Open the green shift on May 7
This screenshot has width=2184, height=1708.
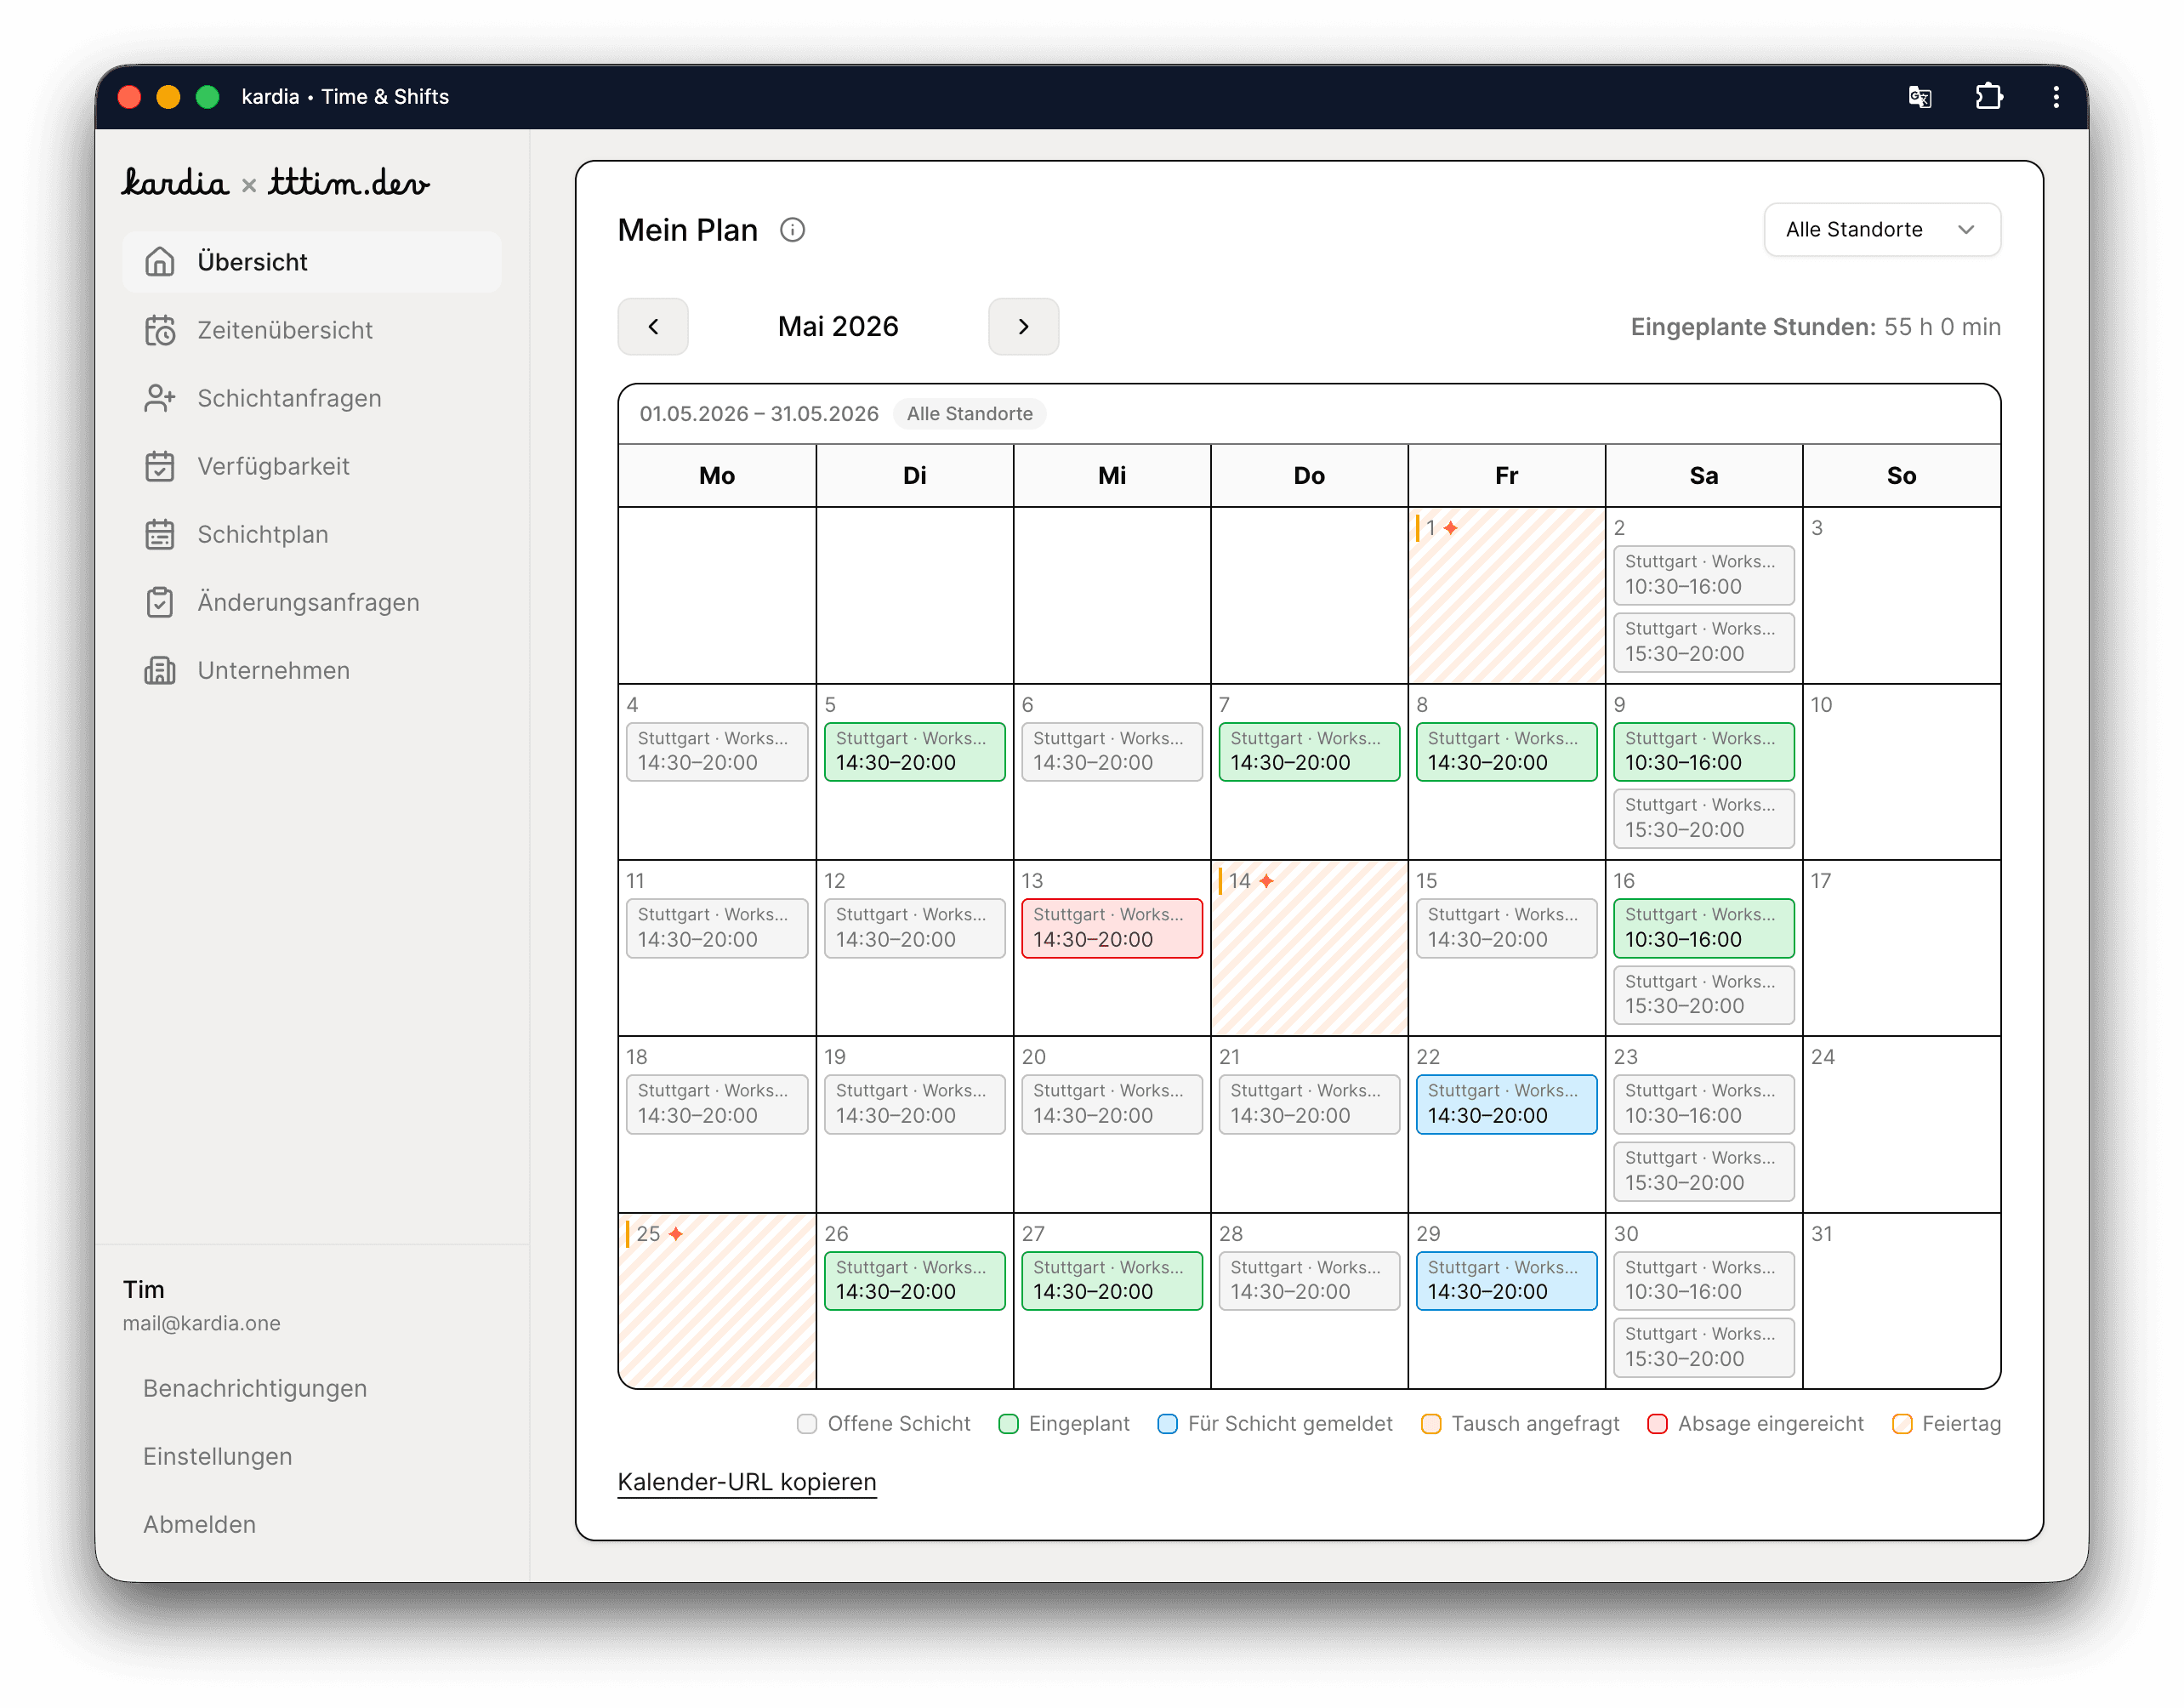pyautogui.click(x=1308, y=751)
